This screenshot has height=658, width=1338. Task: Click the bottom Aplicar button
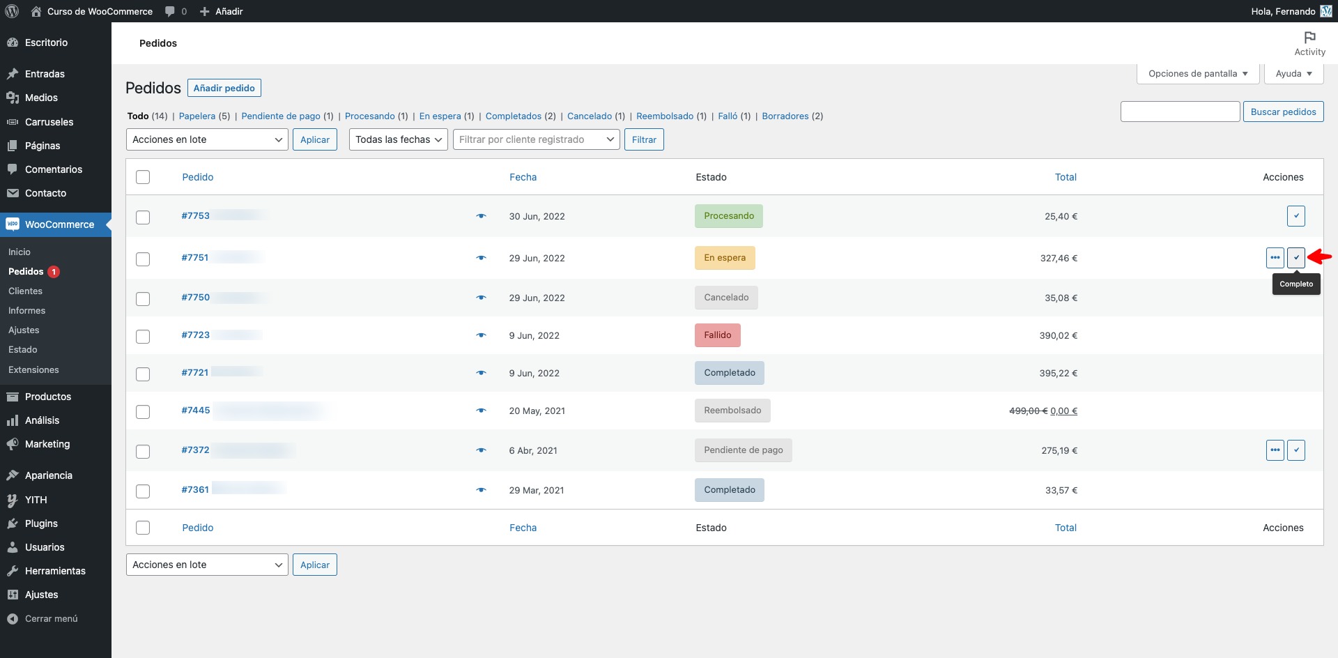(x=315, y=565)
